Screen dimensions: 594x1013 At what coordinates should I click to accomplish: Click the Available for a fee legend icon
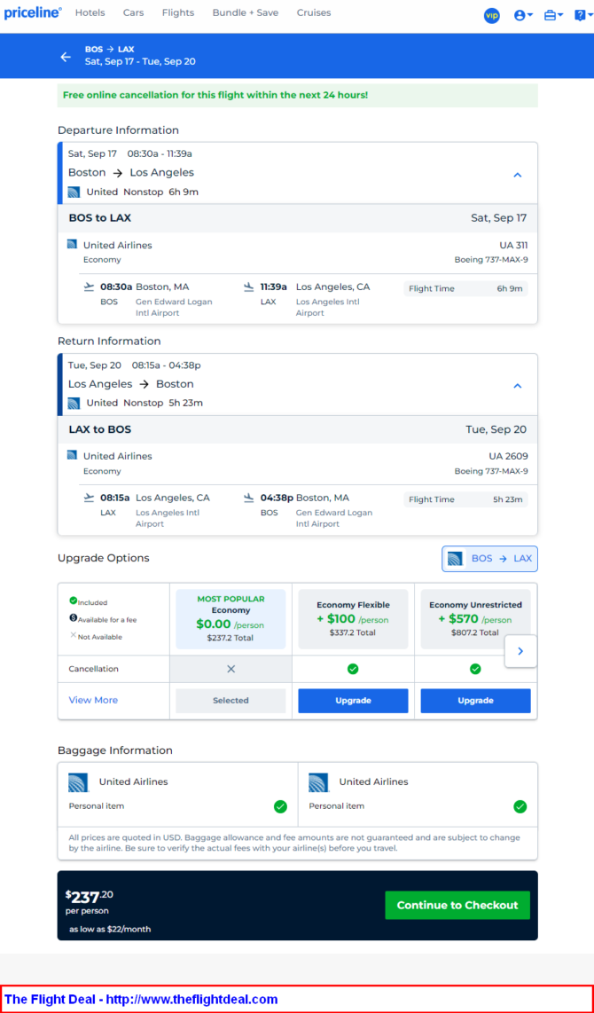pyautogui.click(x=73, y=618)
